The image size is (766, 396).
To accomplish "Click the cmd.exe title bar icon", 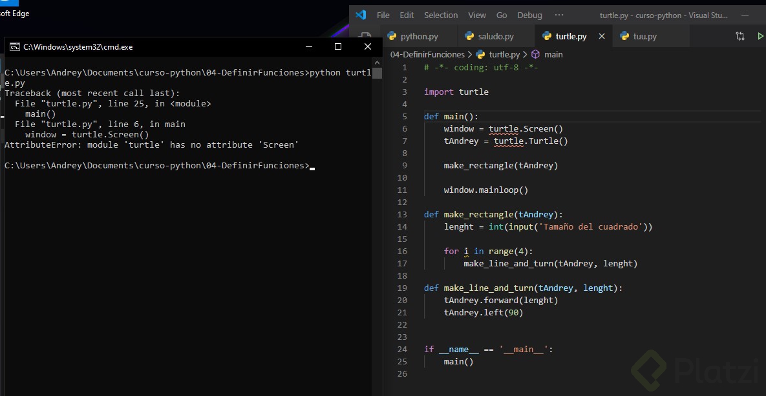I will (15, 47).
